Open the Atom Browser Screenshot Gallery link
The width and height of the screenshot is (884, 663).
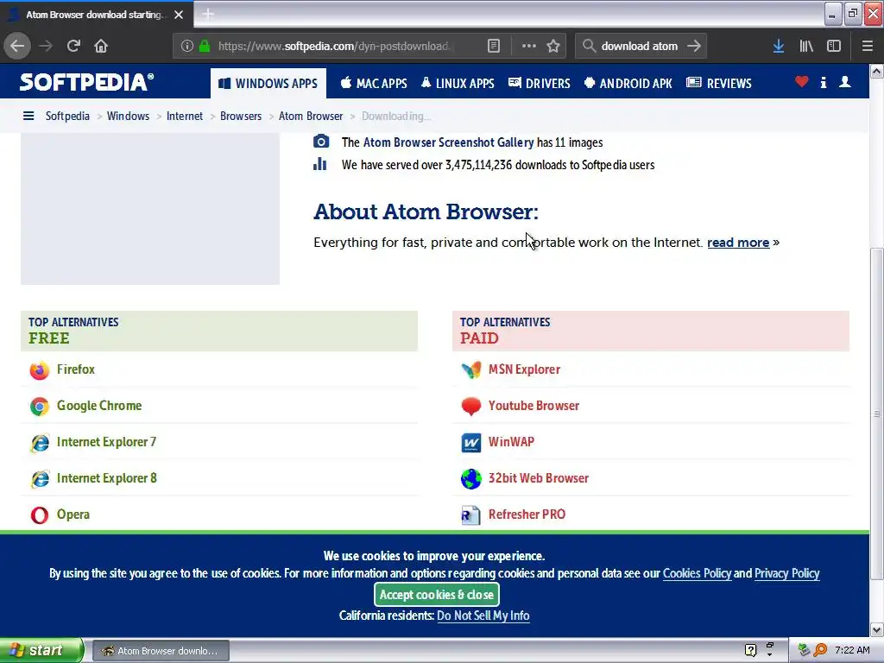point(448,142)
